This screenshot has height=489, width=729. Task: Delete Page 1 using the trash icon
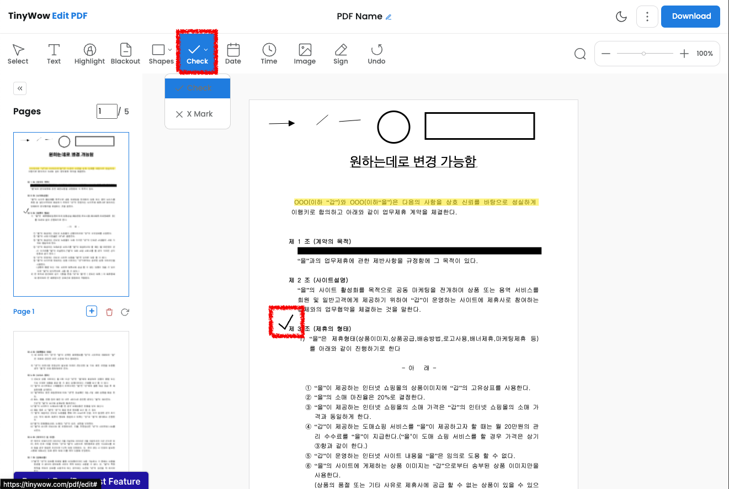point(109,312)
